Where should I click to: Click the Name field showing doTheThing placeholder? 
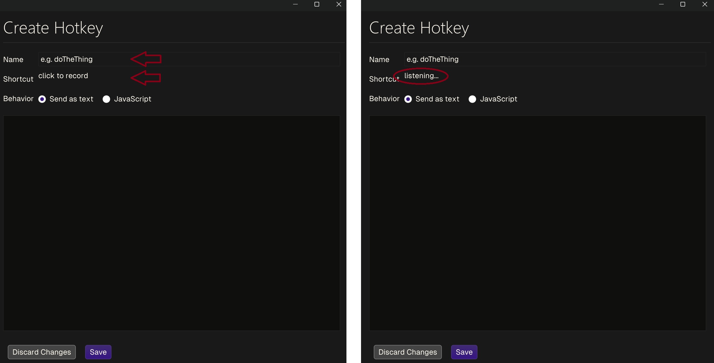pyautogui.click(x=186, y=59)
